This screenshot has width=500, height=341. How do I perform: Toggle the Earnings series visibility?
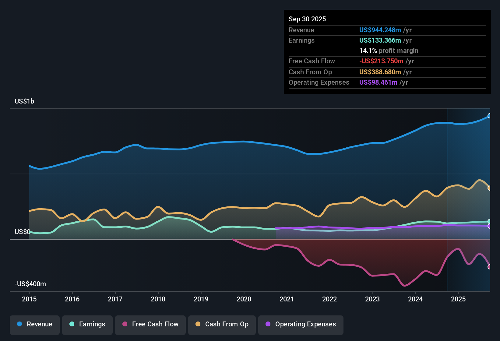[87, 324]
